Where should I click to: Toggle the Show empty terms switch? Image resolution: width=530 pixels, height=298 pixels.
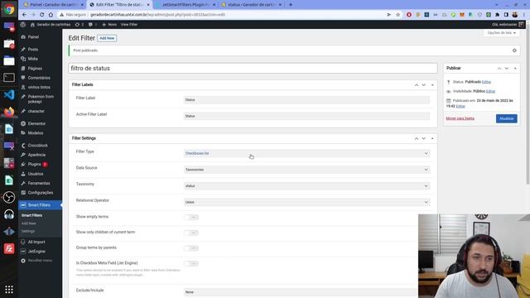pos(191,217)
